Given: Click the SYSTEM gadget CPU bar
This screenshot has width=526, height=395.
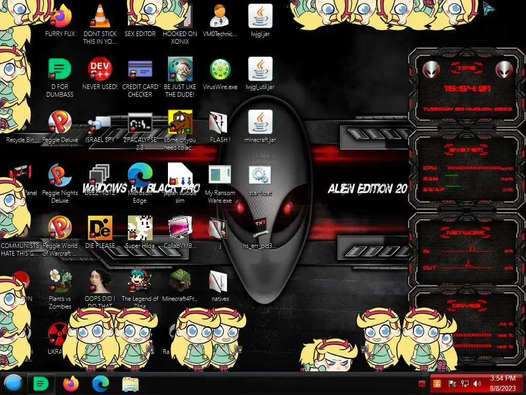Looking at the screenshot, I should pyautogui.click(x=474, y=168).
